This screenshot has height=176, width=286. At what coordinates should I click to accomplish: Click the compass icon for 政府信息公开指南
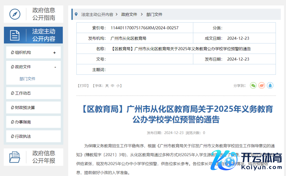[x=15, y=14]
